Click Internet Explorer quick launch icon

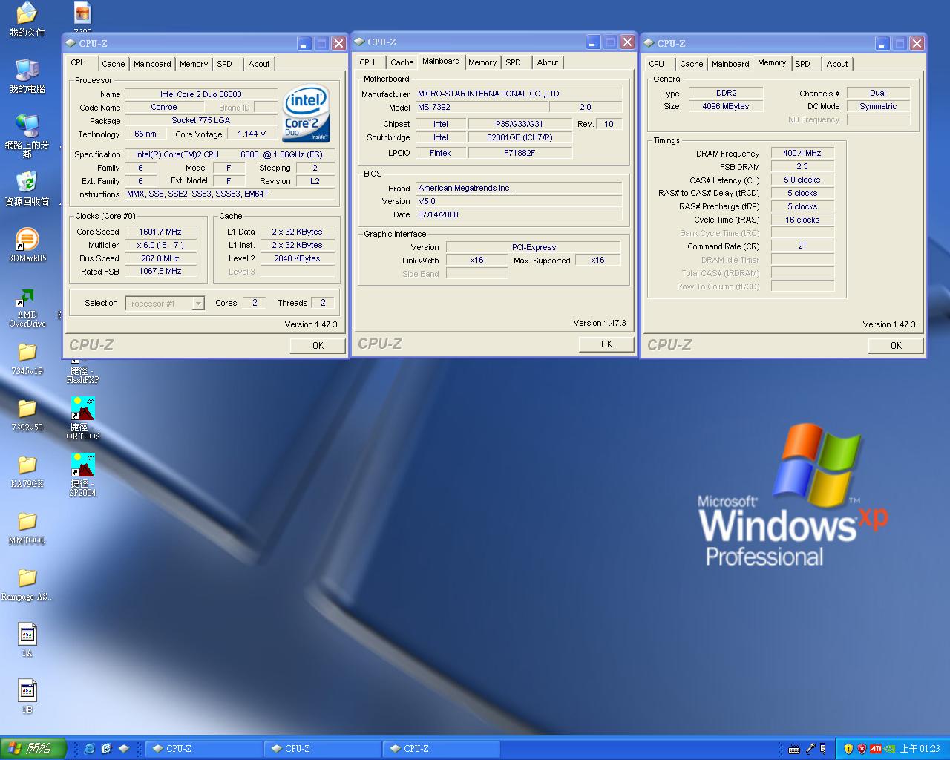(x=89, y=749)
